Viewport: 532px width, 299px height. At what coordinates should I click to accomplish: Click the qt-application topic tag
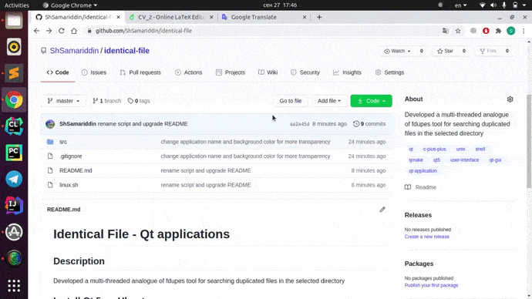click(423, 171)
